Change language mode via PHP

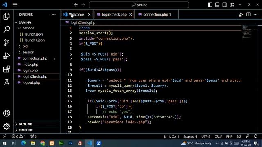tap(229, 136)
